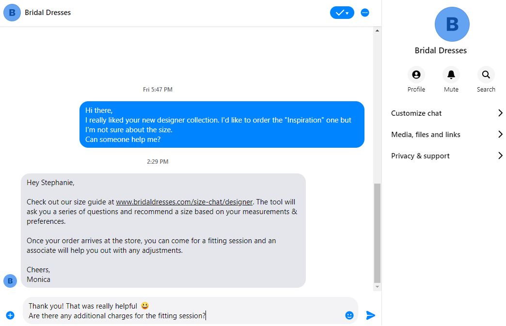Search in conversation using the magnifier icon

coord(486,75)
